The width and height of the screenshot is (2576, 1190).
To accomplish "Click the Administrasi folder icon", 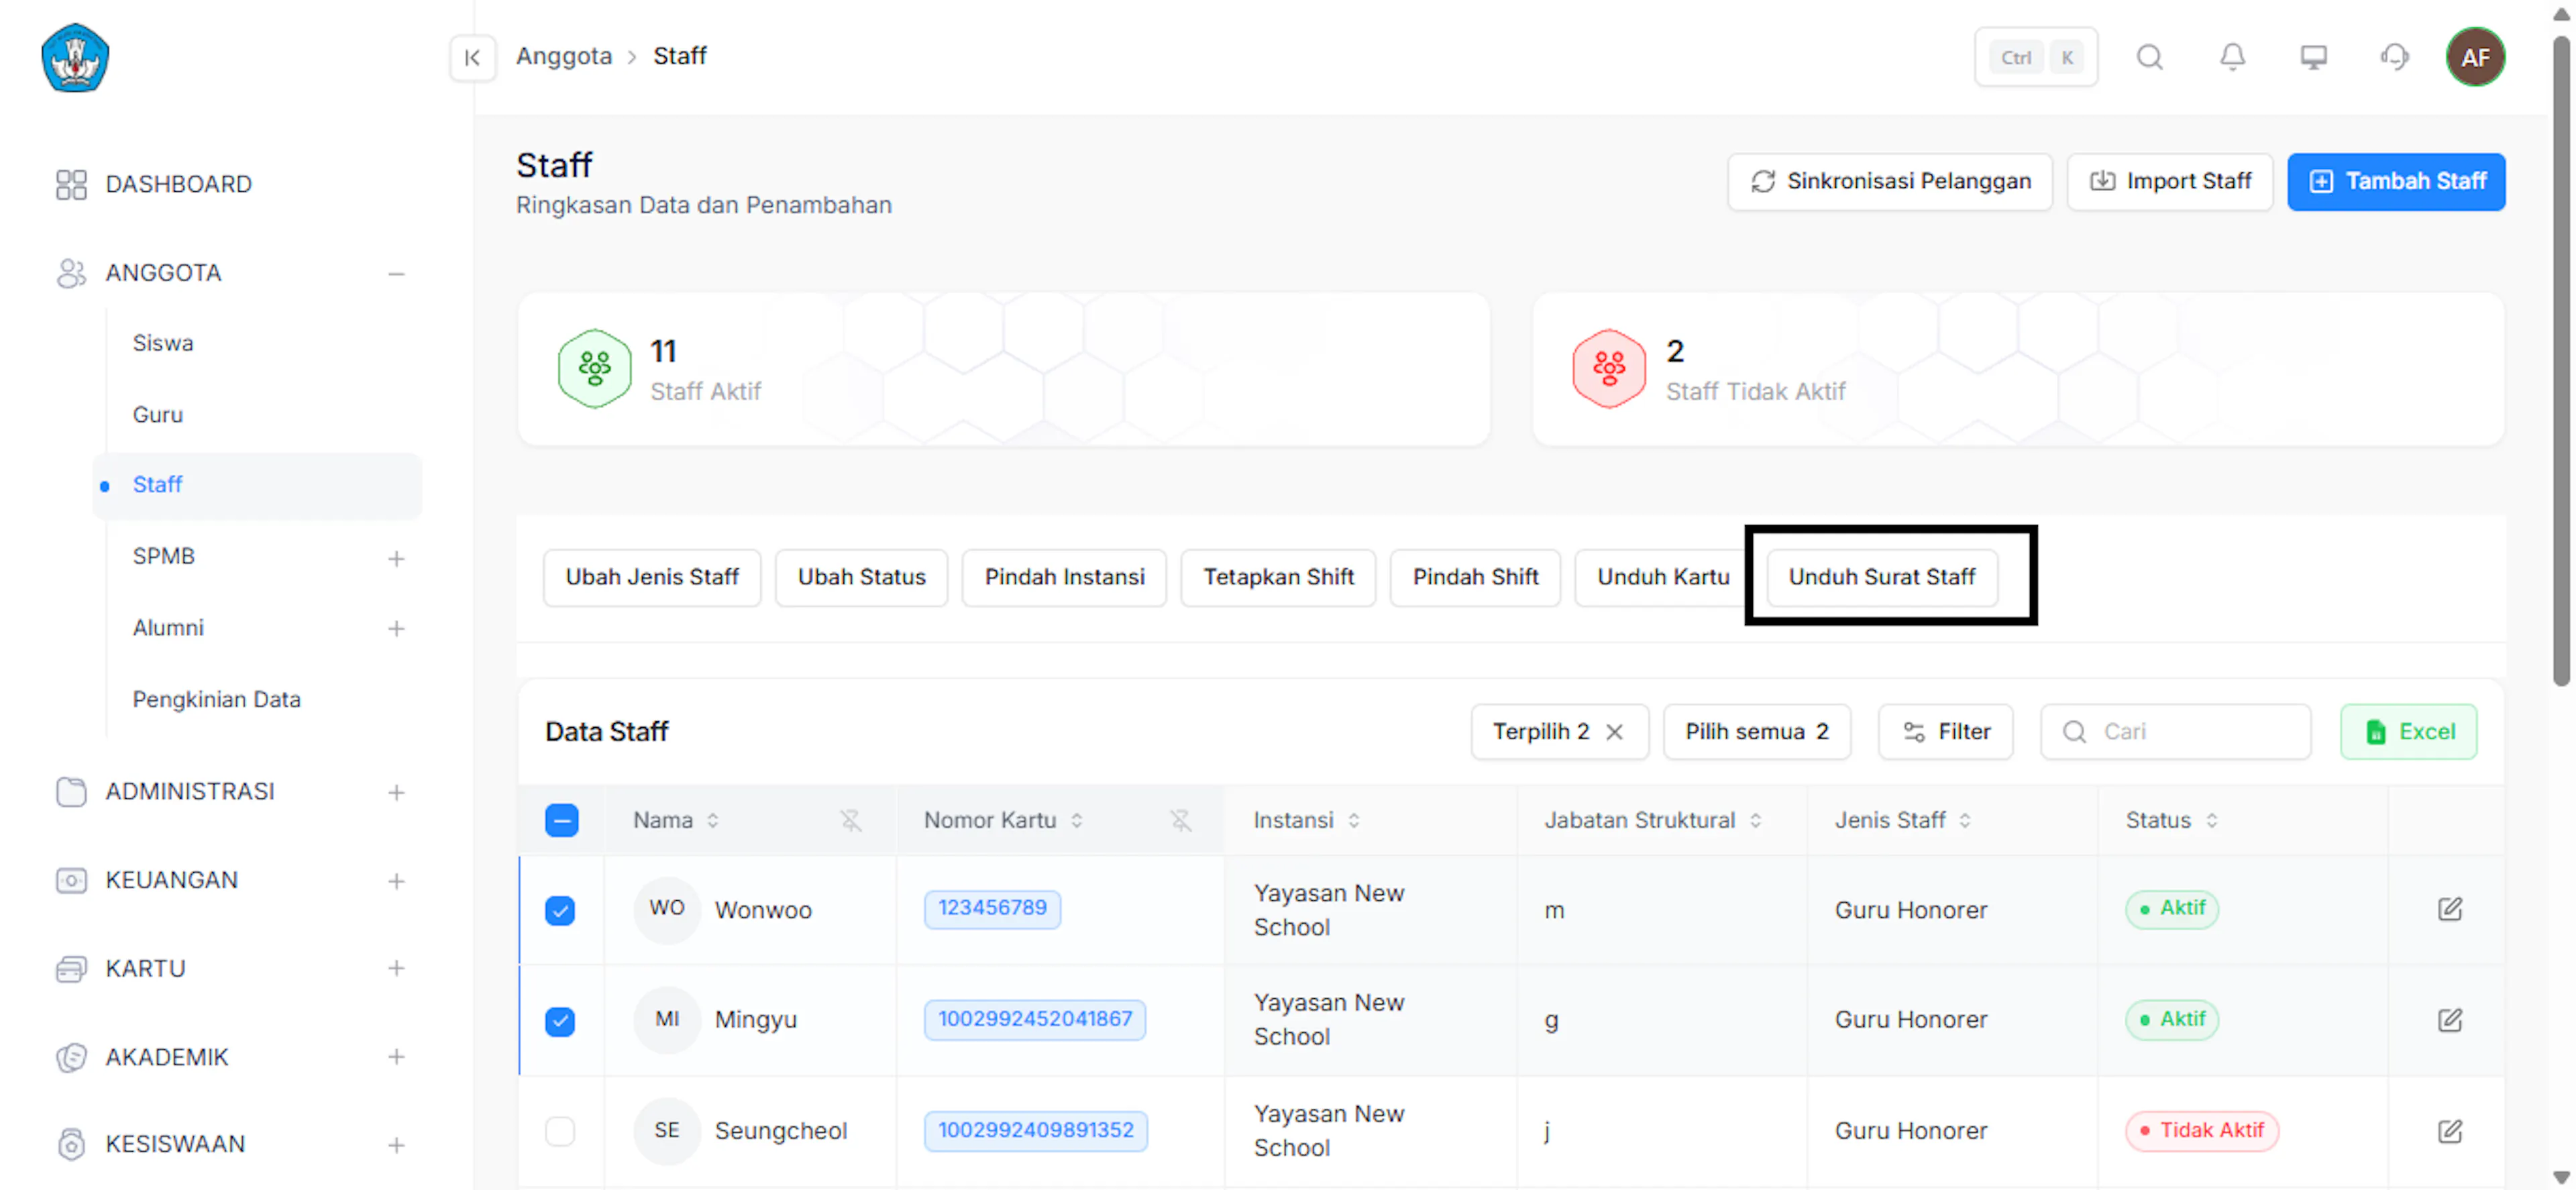I will pyautogui.click(x=71, y=791).
